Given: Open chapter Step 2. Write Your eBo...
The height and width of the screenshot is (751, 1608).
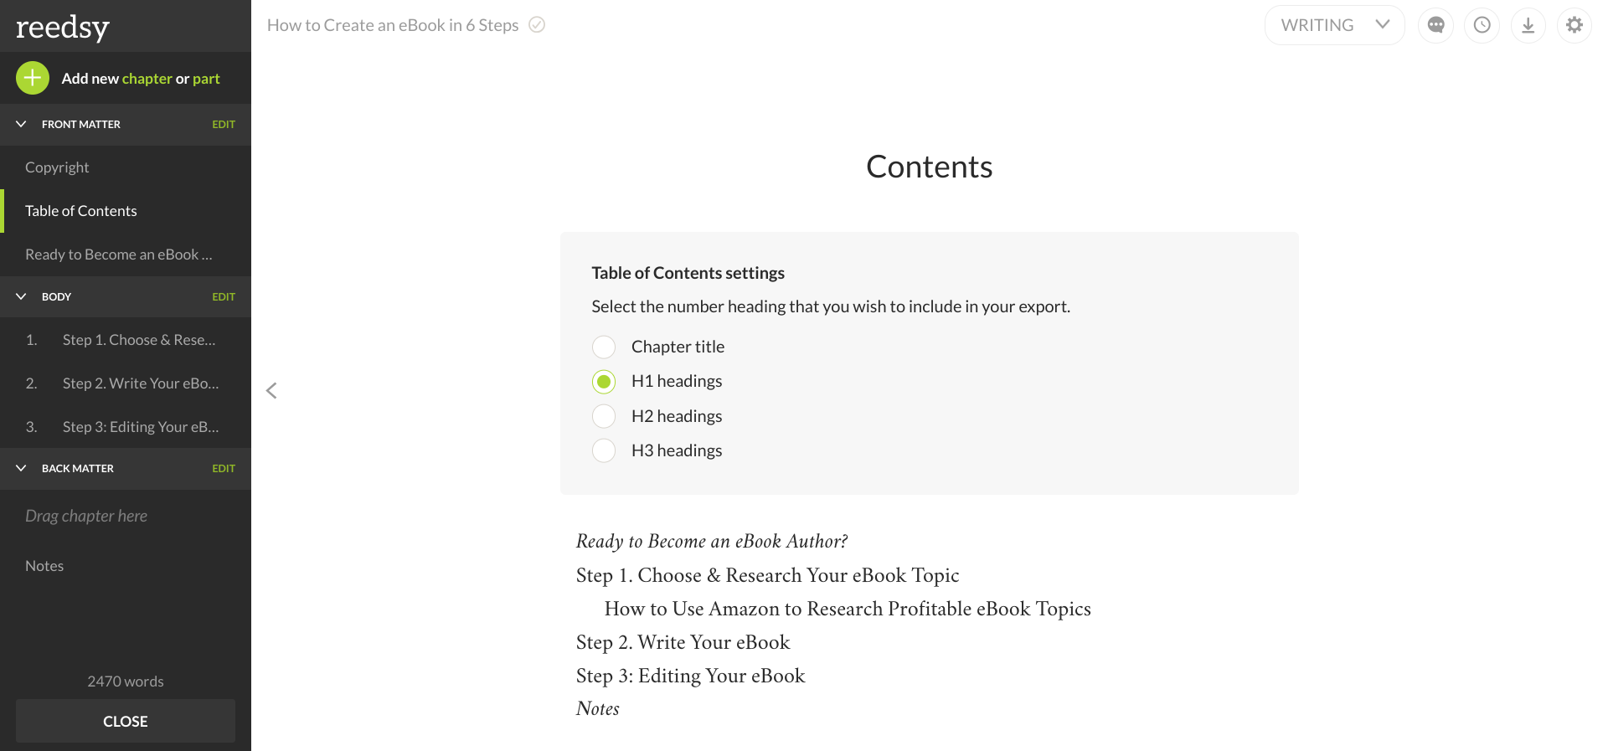Looking at the screenshot, I should click(x=126, y=383).
